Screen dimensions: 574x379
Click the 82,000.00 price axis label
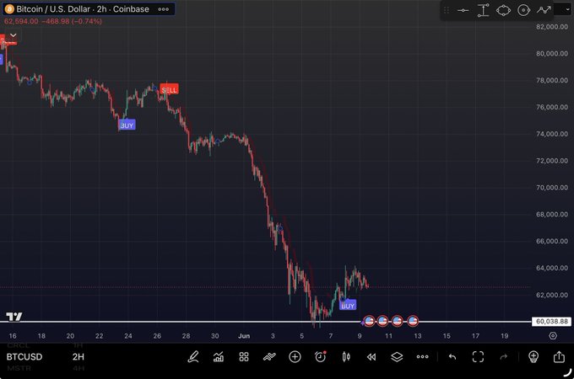pos(552,27)
